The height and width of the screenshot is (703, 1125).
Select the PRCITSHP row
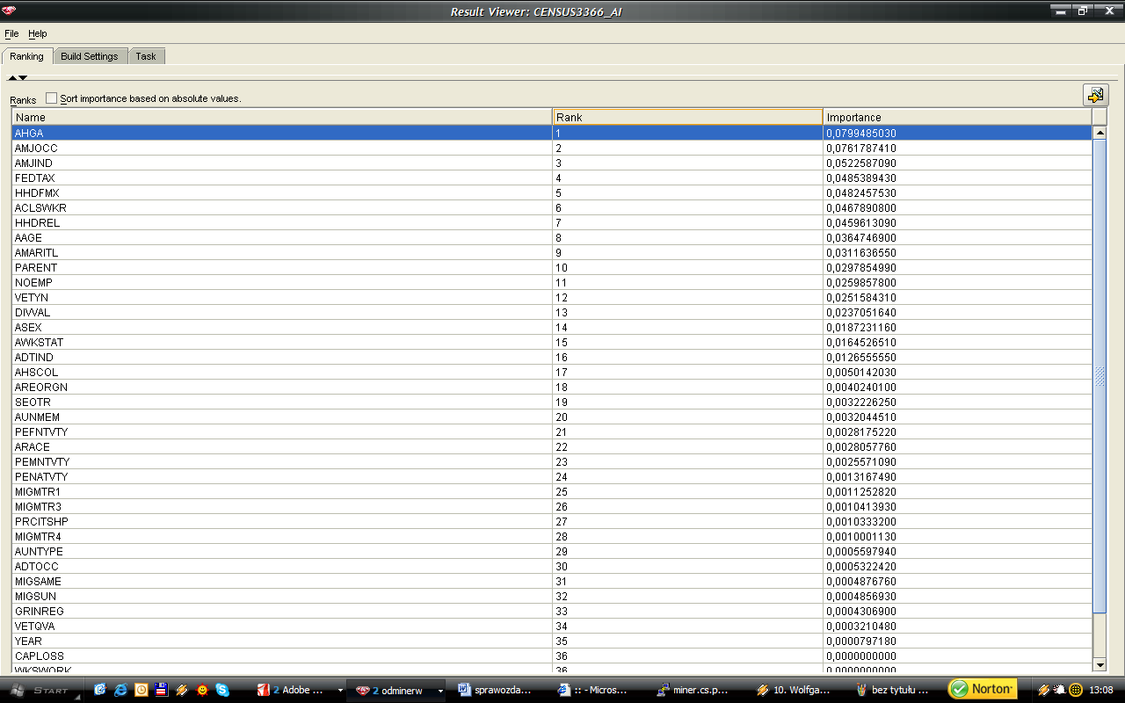tap(552, 521)
